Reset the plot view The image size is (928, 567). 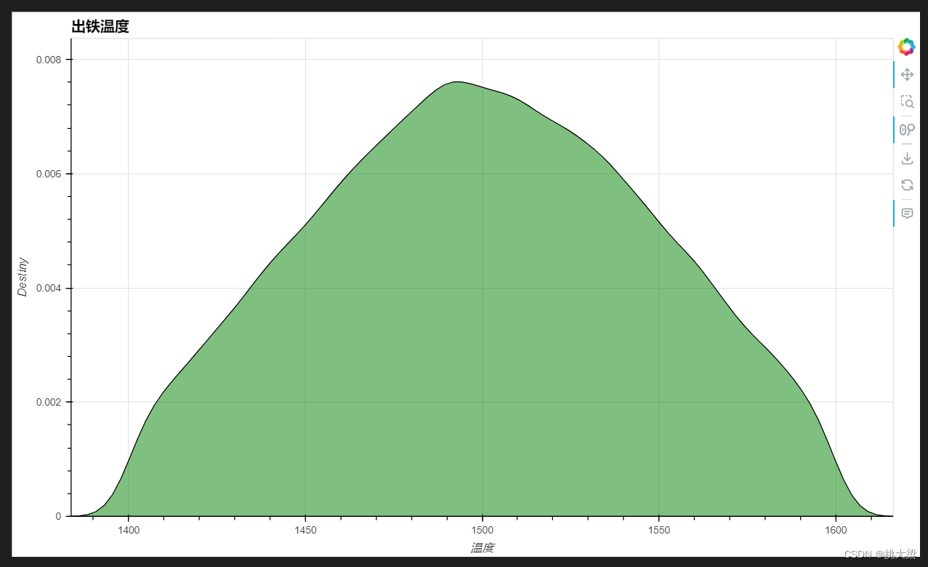907,185
